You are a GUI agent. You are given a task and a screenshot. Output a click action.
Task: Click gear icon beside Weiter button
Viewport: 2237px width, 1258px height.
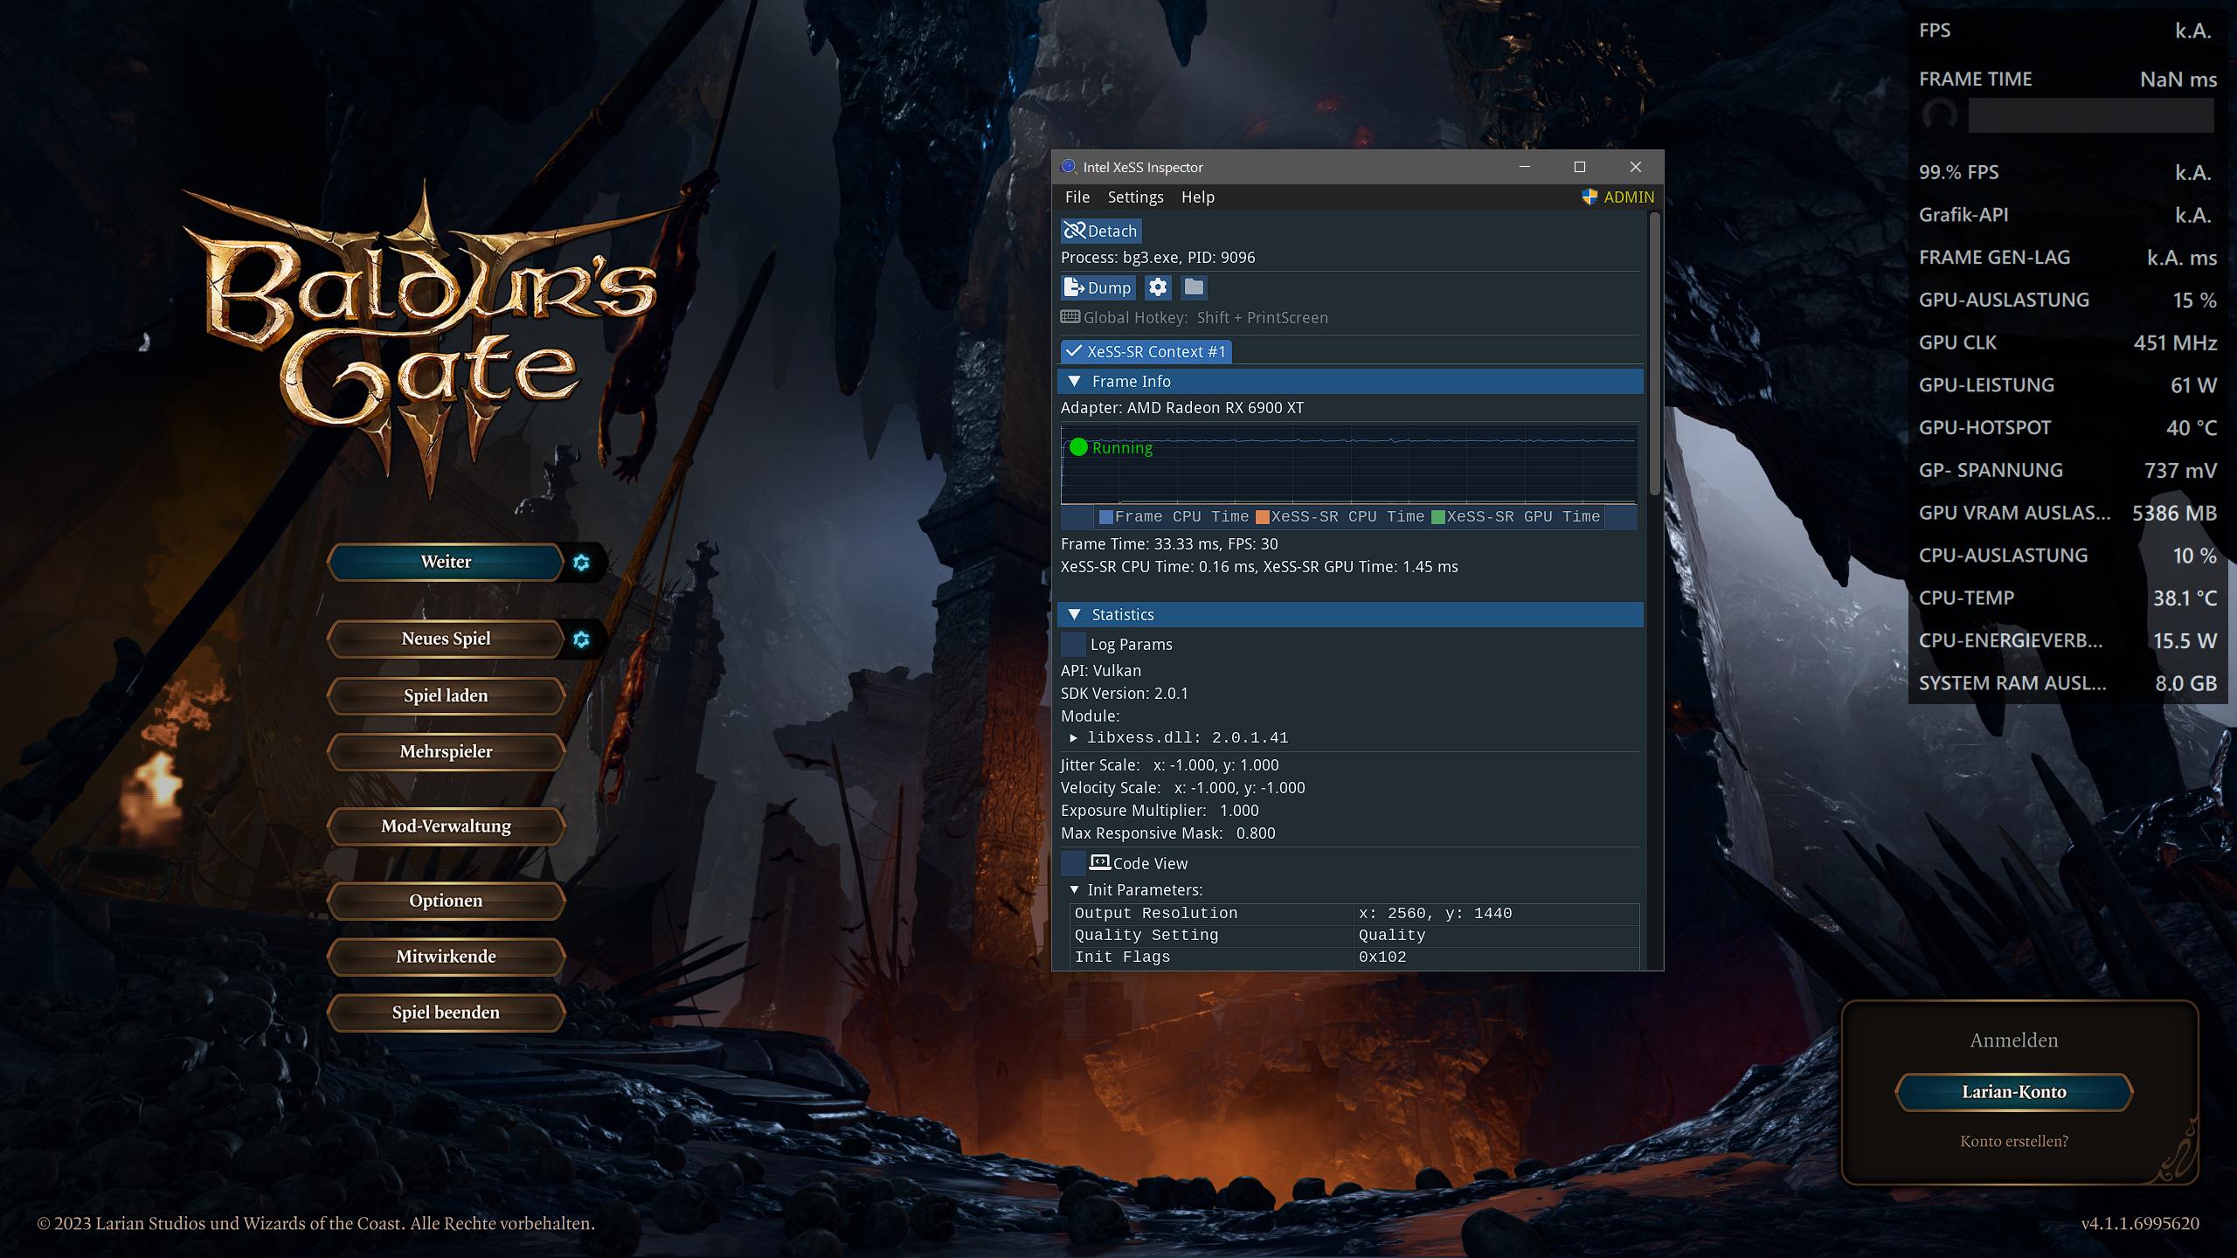pos(582,563)
